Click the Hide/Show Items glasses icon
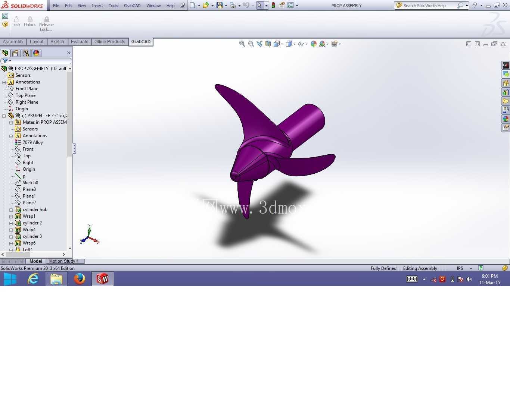Viewport: 510px width, 416px height. pos(301,44)
